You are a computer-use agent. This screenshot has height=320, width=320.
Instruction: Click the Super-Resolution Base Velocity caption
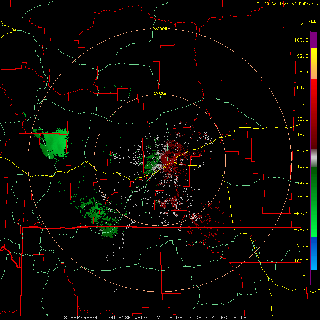pos(160,318)
